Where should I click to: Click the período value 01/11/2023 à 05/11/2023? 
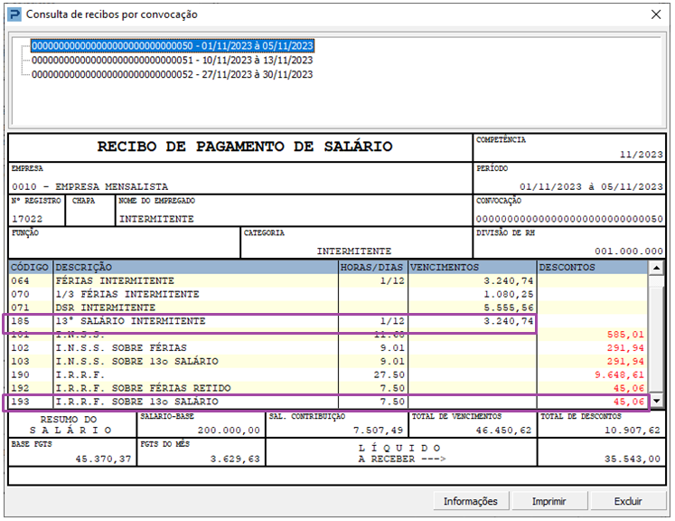591,186
